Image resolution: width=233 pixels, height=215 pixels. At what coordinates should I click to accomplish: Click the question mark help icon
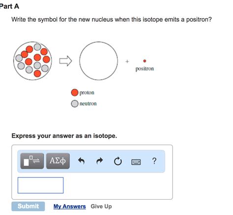pyautogui.click(x=154, y=161)
